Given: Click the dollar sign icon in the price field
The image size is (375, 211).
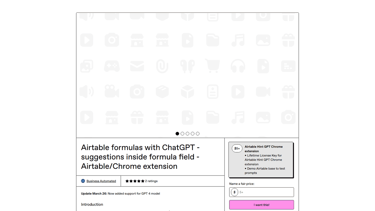Looking at the screenshot, I should pos(234,192).
